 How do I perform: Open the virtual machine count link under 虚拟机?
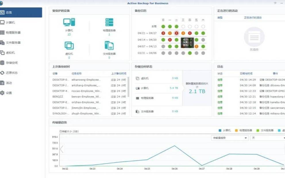[69, 58]
